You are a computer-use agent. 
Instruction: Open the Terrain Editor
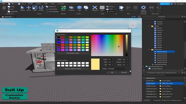(63, 8)
